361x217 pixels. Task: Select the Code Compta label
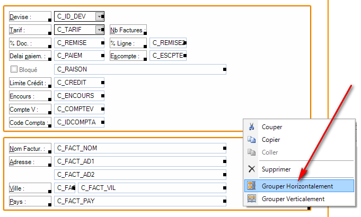click(x=30, y=123)
